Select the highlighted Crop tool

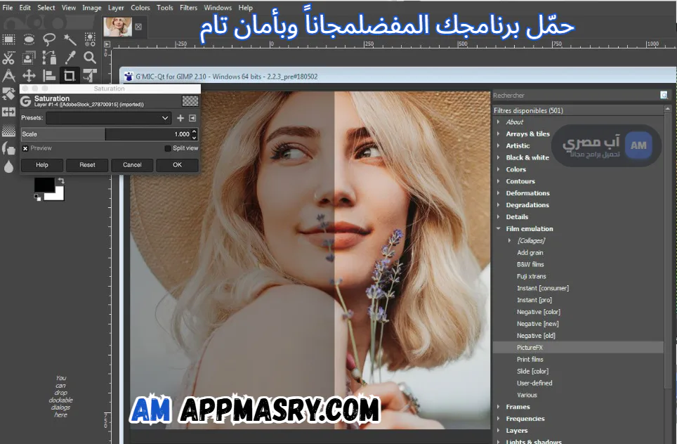70,76
